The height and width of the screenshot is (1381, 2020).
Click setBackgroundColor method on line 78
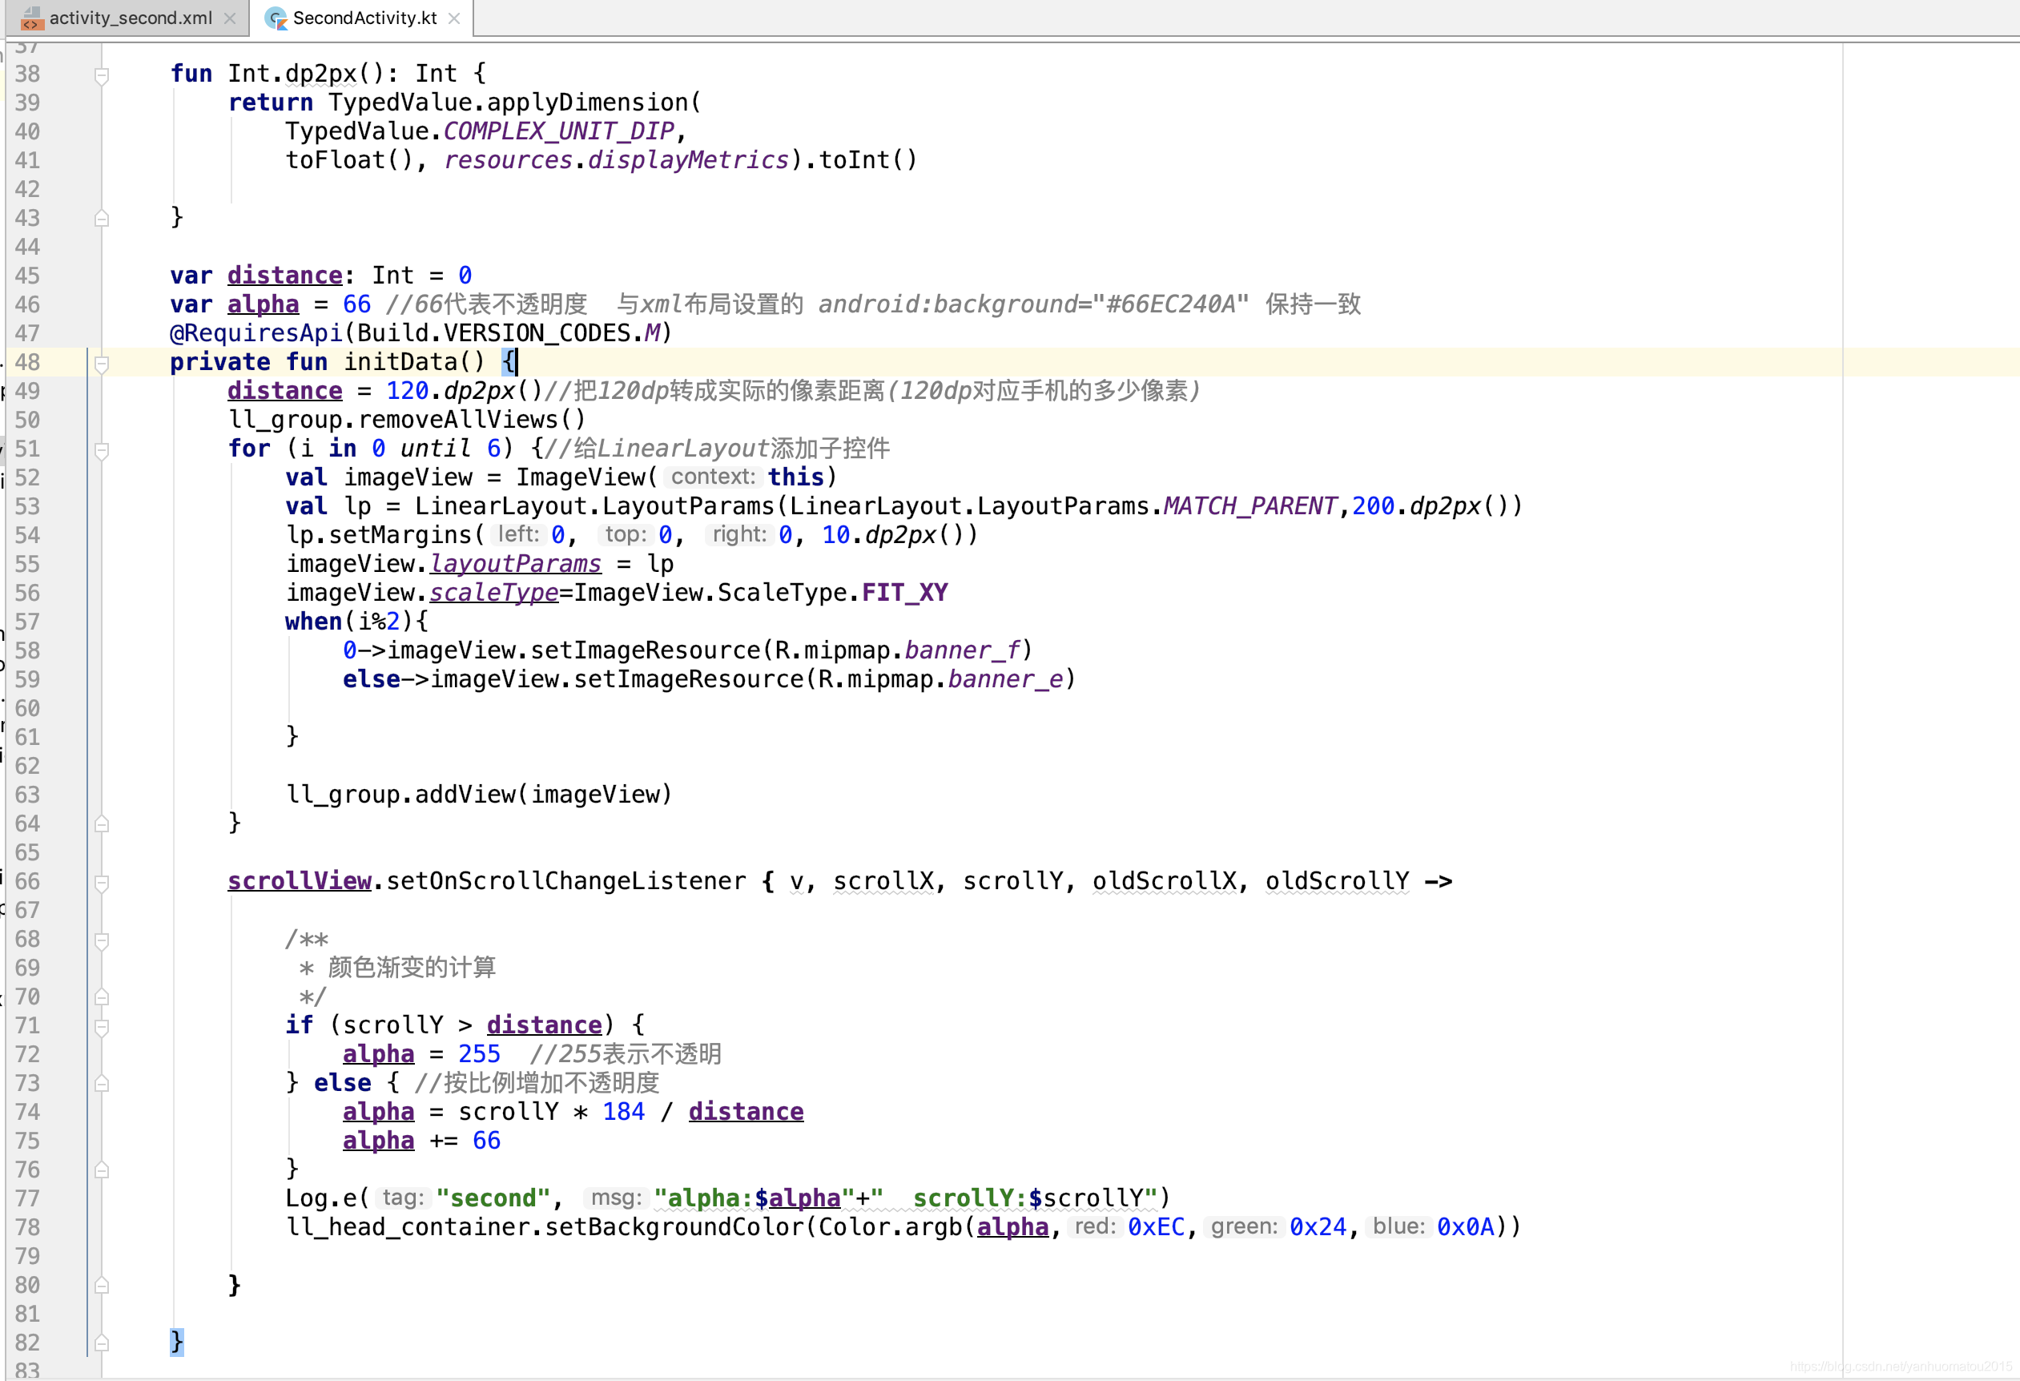click(x=674, y=1227)
